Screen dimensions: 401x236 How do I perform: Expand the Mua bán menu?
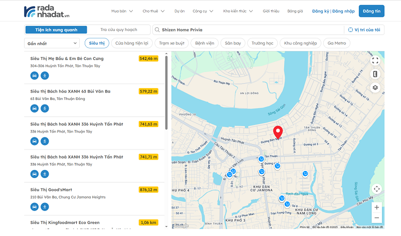[x=122, y=11]
